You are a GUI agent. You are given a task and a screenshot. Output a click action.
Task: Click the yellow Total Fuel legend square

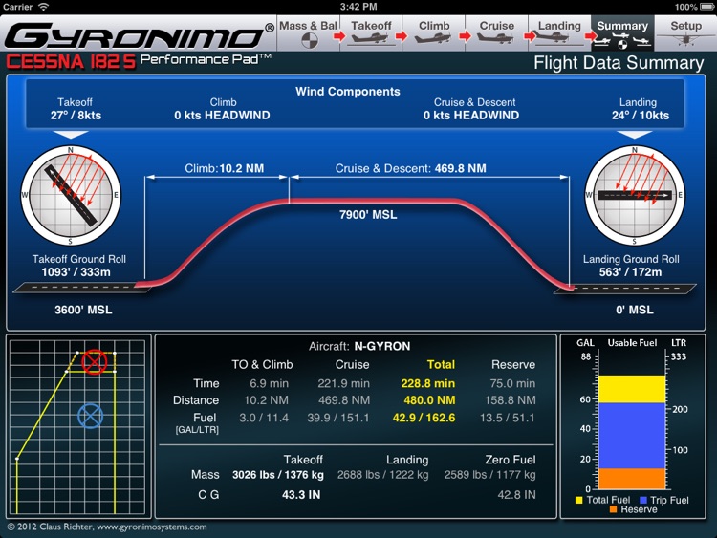point(579,500)
